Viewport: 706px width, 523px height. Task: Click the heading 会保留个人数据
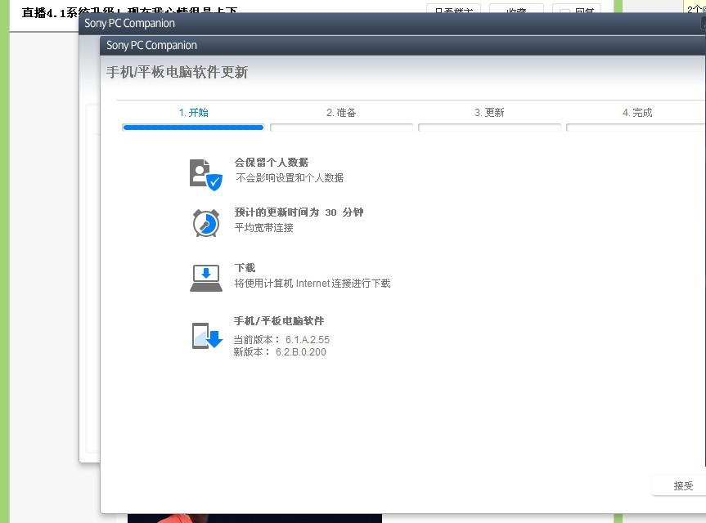pyautogui.click(x=272, y=163)
